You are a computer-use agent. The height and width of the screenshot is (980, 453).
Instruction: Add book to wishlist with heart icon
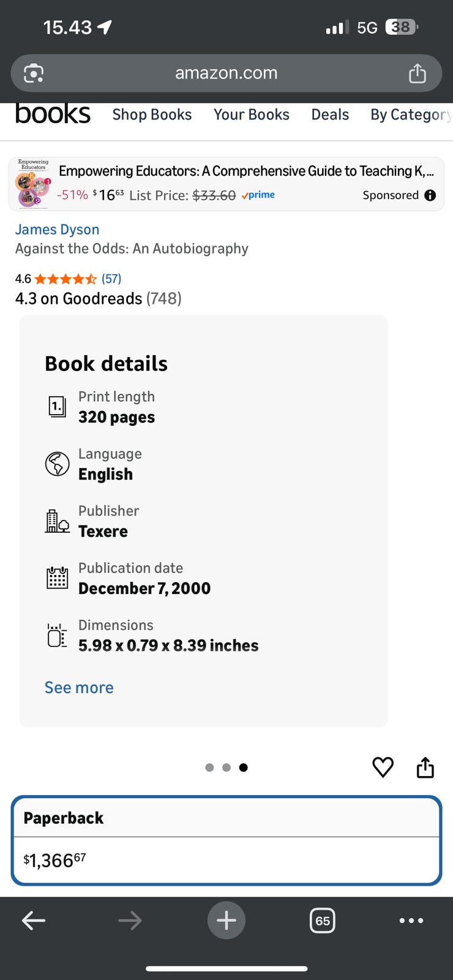(x=383, y=767)
